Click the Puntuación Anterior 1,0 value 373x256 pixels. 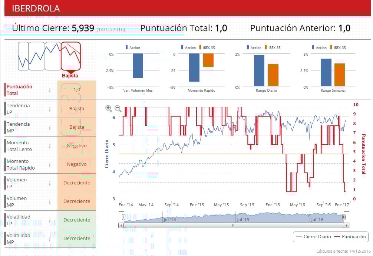click(344, 28)
